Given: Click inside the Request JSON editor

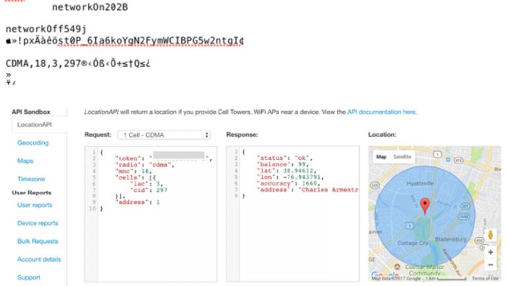Looking at the screenshot, I should tap(155, 238).
